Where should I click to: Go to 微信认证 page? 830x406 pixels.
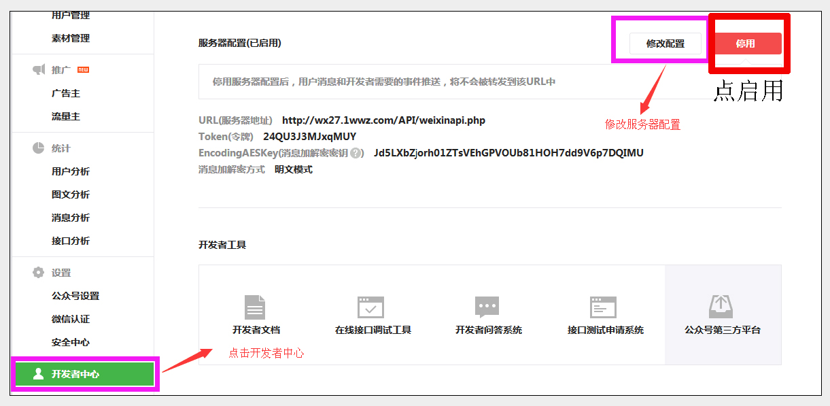pyautogui.click(x=71, y=319)
